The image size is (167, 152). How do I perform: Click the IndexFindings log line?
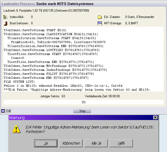pyautogui.click(x=55, y=70)
